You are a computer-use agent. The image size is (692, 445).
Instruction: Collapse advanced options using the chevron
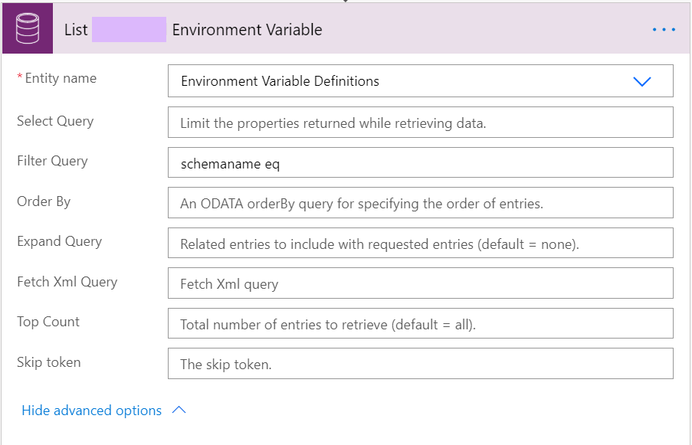(179, 411)
